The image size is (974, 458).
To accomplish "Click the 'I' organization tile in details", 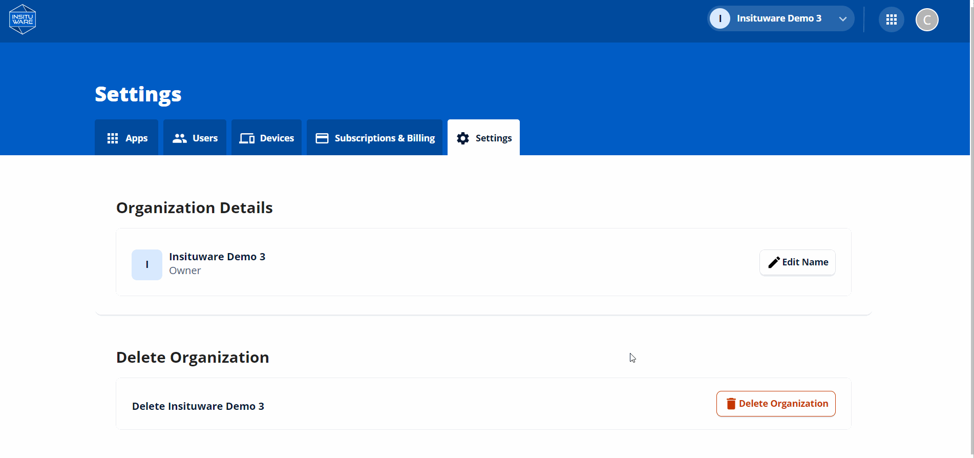I will point(147,265).
